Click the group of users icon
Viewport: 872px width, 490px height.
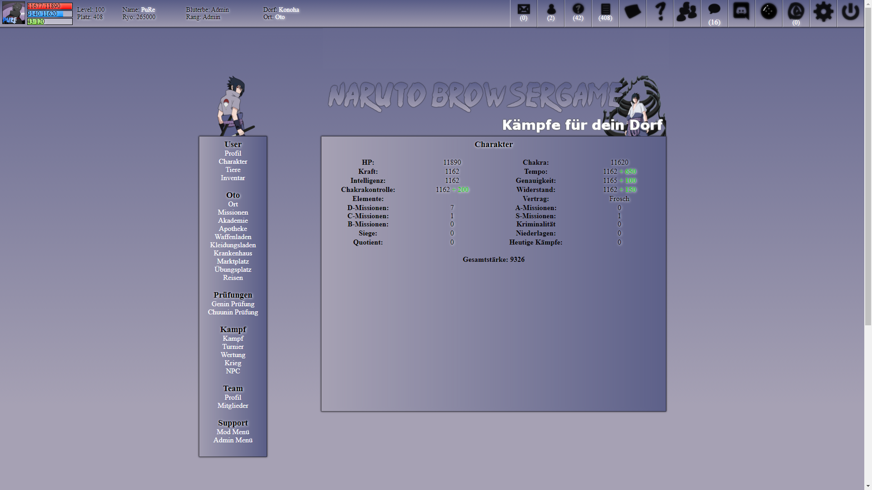(687, 12)
